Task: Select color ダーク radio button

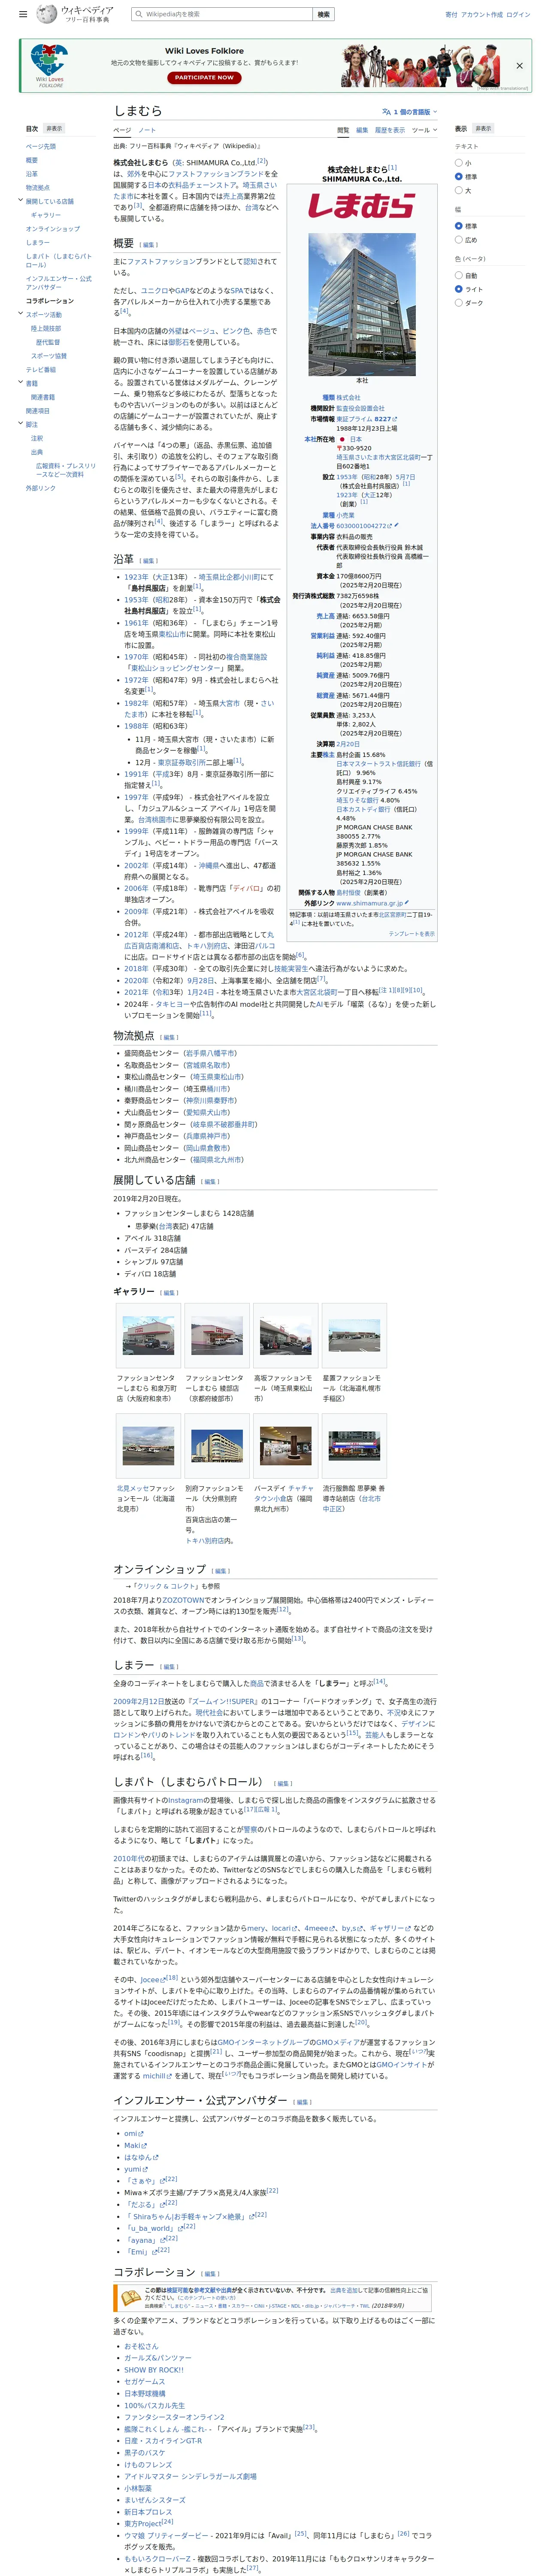Action: pyautogui.click(x=459, y=303)
